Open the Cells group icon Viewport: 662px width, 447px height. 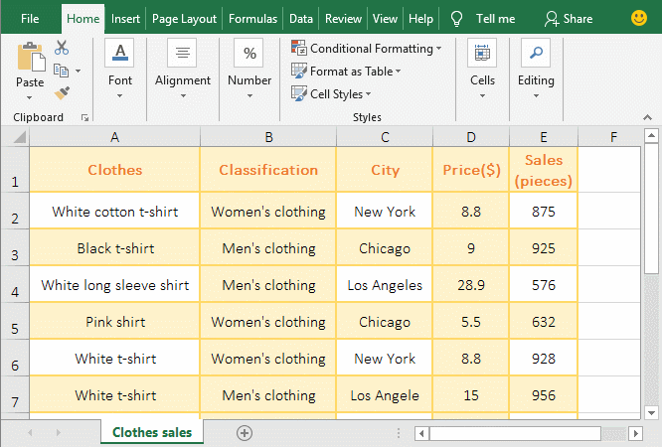click(482, 54)
